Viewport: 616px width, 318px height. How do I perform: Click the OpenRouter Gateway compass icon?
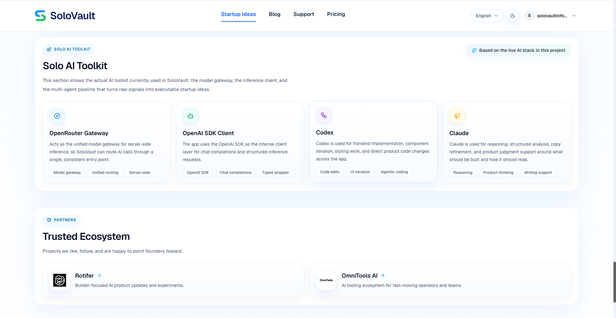(57, 116)
